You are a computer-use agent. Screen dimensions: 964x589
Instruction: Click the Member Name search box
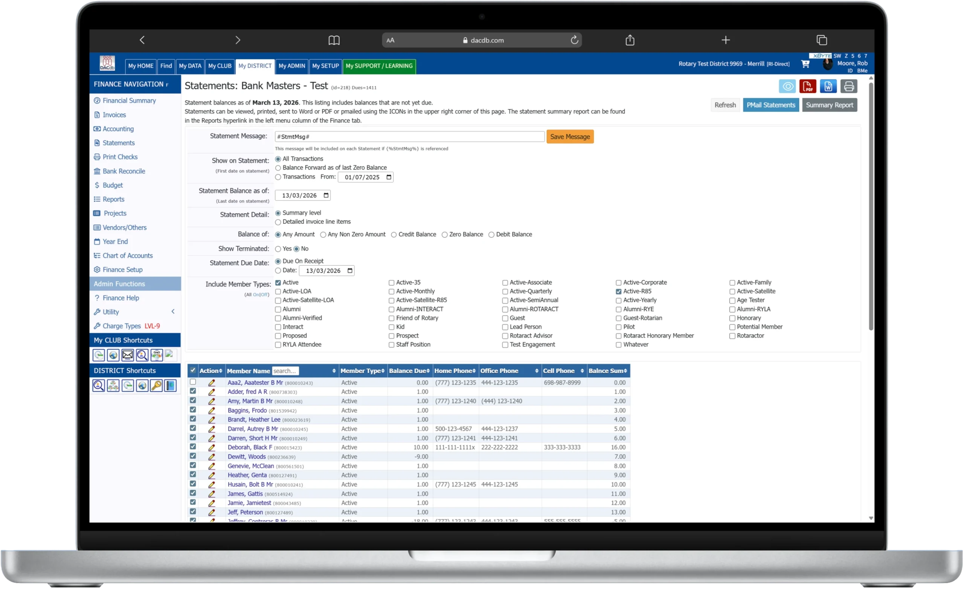pos(285,371)
